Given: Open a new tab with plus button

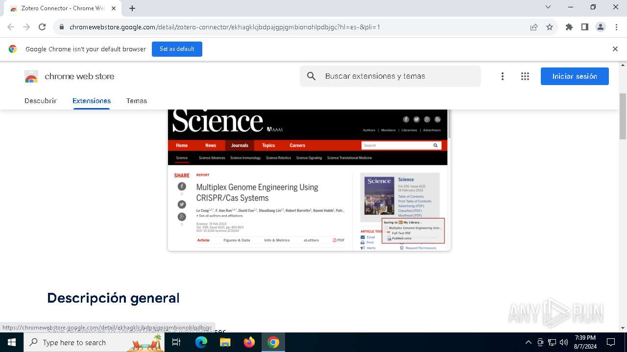Looking at the screenshot, I should pyautogui.click(x=132, y=8).
